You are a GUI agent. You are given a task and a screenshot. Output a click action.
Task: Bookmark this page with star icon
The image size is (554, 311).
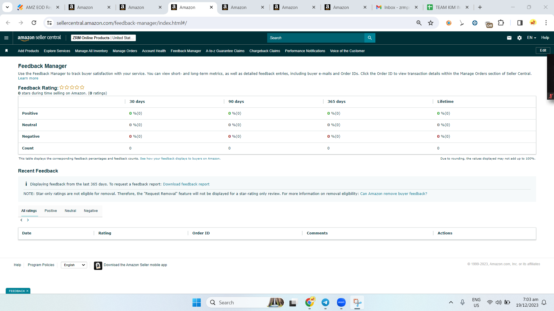tap(431, 23)
